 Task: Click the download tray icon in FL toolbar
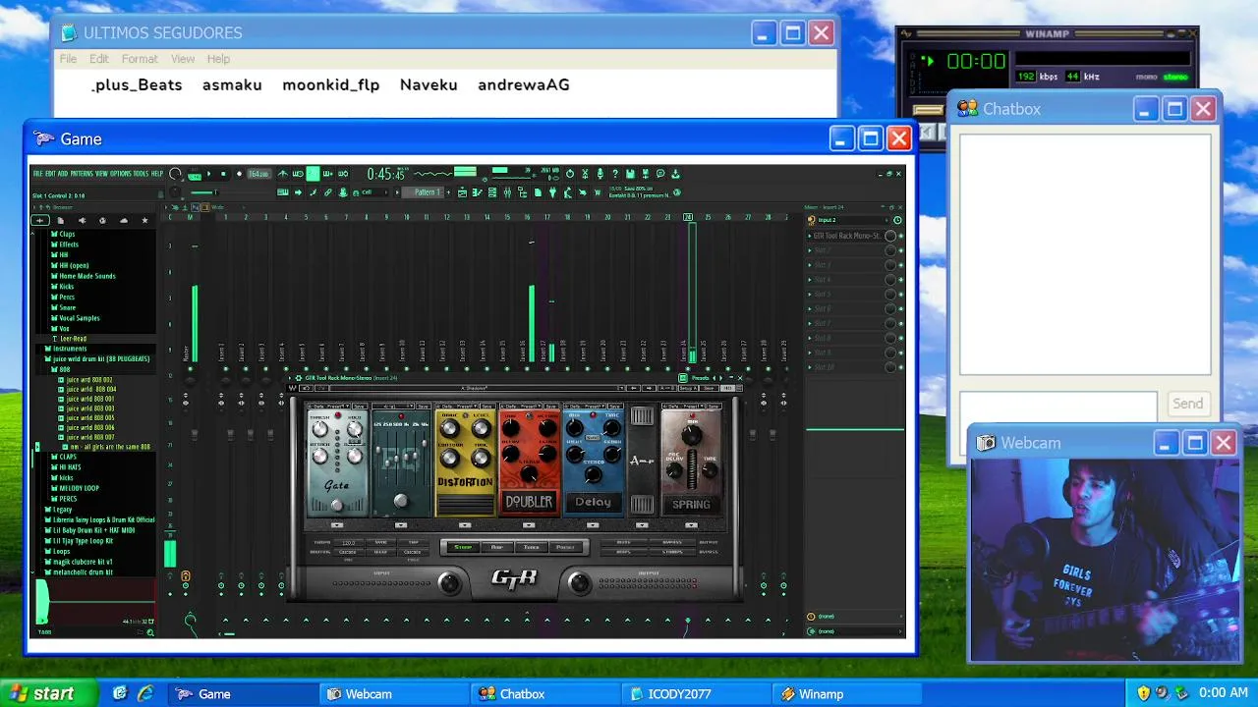pyautogui.click(x=675, y=174)
